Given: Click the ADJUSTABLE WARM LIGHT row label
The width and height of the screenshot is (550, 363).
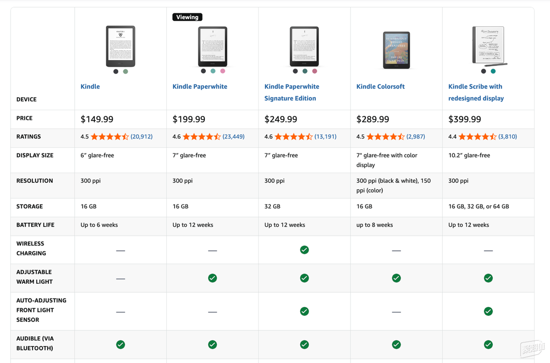Looking at the screenshot, I should [x=34, y=277].
